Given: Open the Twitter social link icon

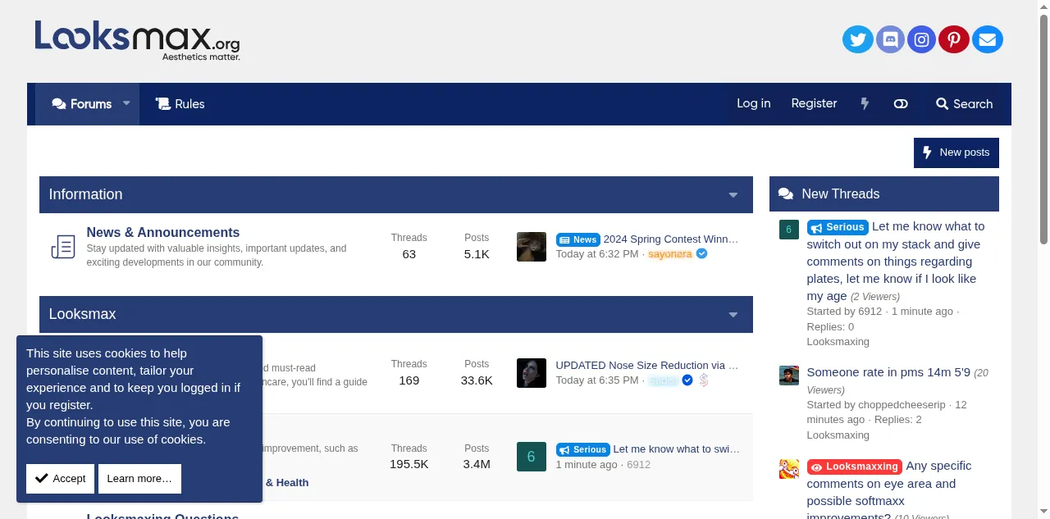Looking at the screenshot, I should pos(858,39).
